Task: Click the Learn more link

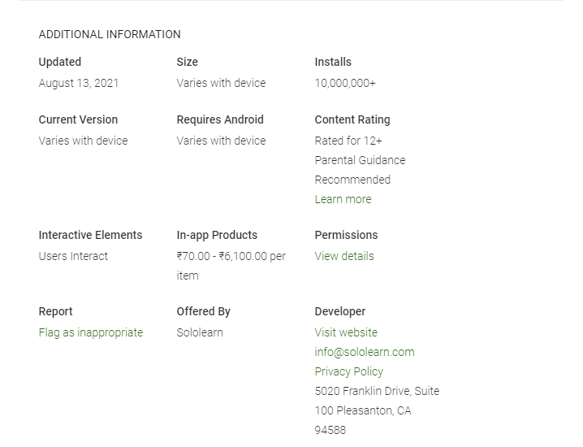Action: pos(343,199)
